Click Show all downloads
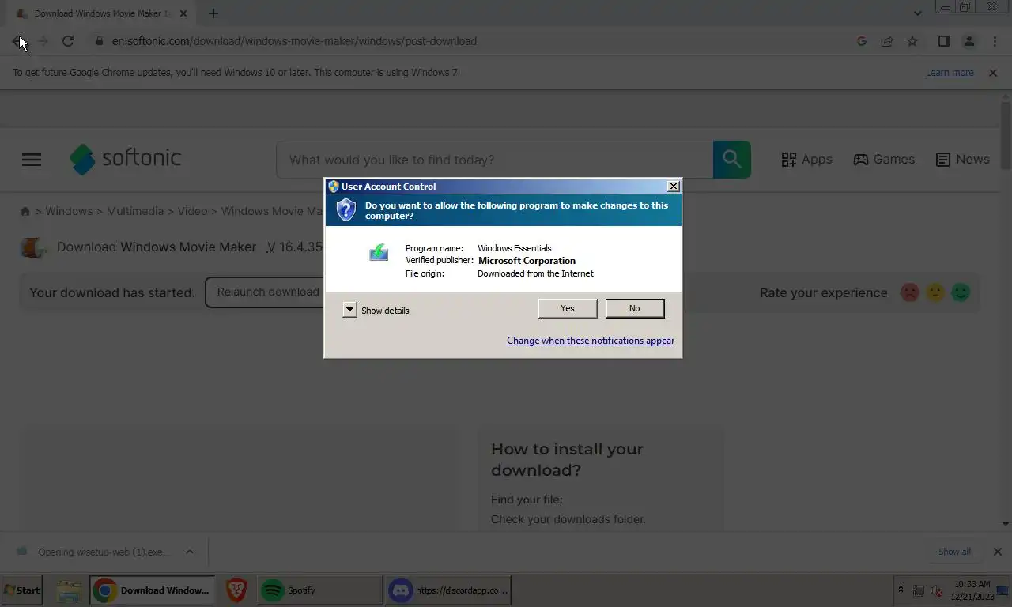Viewport: 1012px width, 607px height. tap(954, 552)
